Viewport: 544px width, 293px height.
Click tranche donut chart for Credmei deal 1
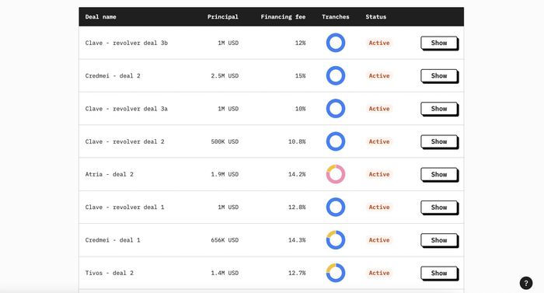point(336,240)
